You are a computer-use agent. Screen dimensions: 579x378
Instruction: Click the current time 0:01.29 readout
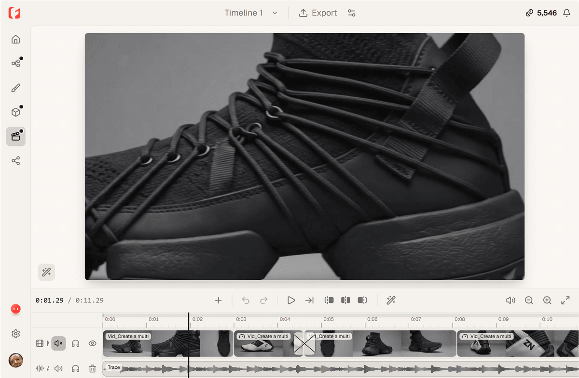(x=49, y=300)
